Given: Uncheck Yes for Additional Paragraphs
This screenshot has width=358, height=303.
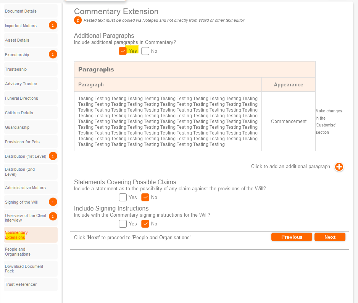Looking at the screenshot, I should (123, 51).
